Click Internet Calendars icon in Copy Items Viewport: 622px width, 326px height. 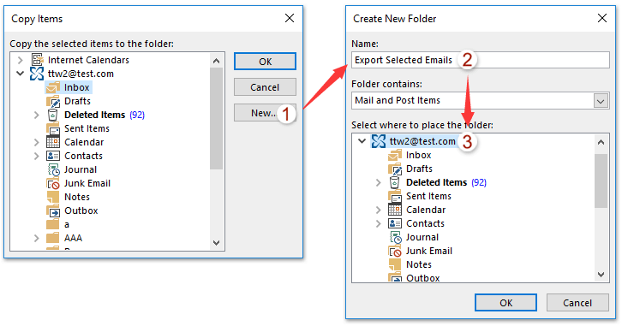(x=38, y=60)
